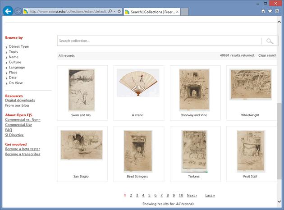Click the refresh page icon

119,11
